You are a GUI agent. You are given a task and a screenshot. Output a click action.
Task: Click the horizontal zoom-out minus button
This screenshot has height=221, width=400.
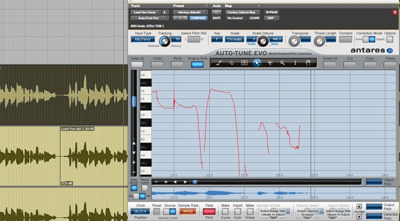(x=156, y=182)
